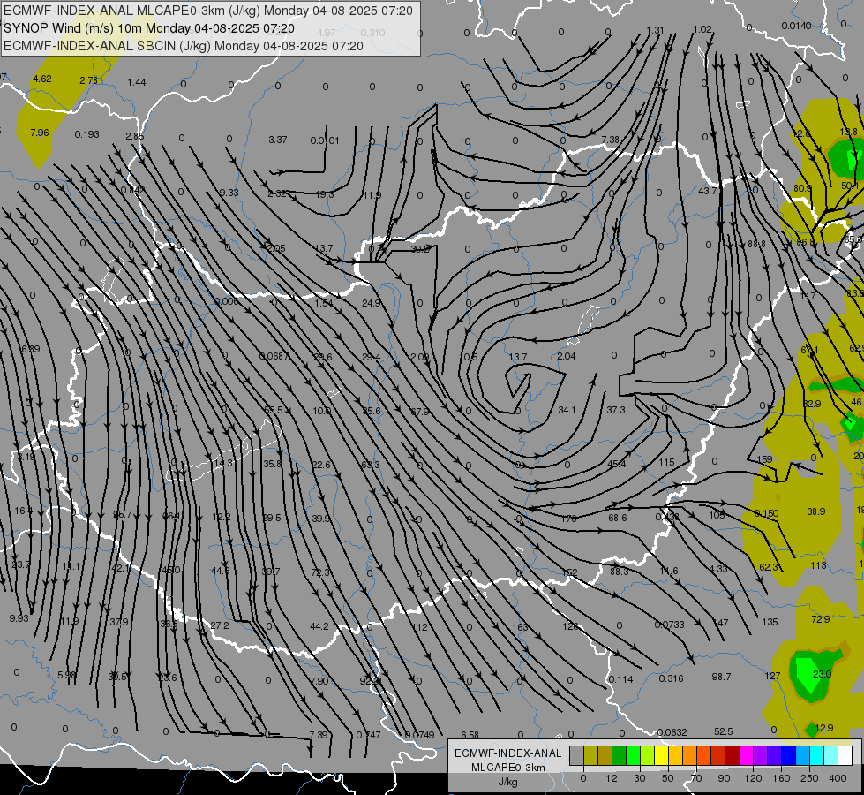Click the map value 2.04
The width and height of the screenshot is (864, 795).
[x=567, y=356]
